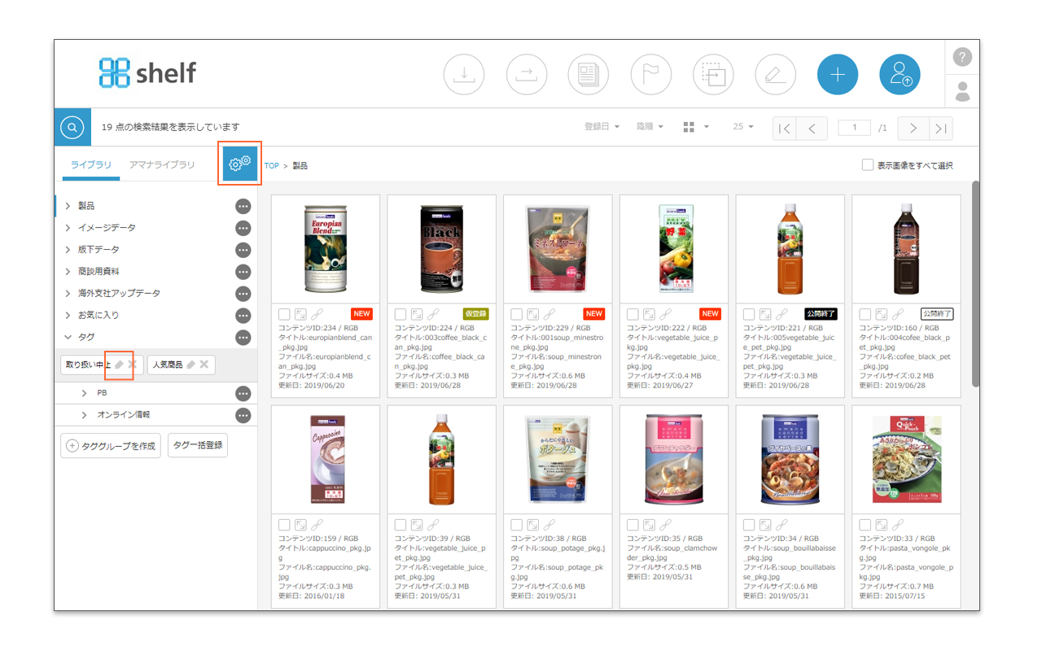Click the タググループを作成 button
Image resolution: width=1042 pixels, height=651 pixels.
111,446
